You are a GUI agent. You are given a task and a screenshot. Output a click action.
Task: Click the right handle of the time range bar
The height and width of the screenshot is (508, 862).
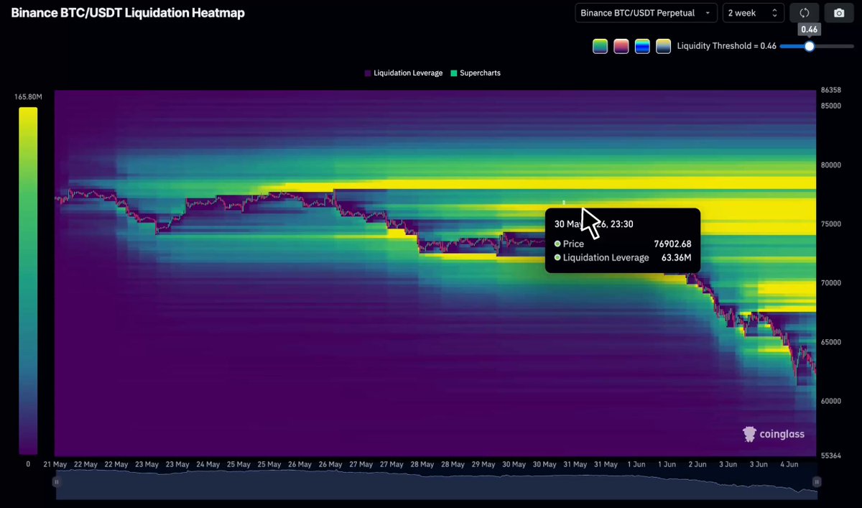pos(816,481)
